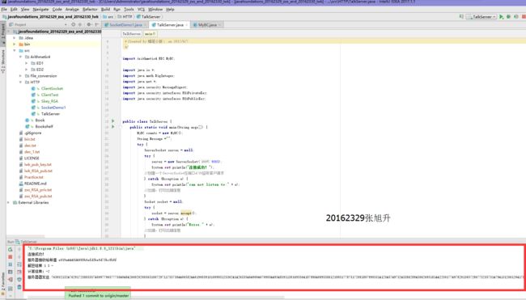The height and width of the screenshot is (300, 526).
Task: Select TalkServer class in the project tree
Action: click(x=50, y=114)
